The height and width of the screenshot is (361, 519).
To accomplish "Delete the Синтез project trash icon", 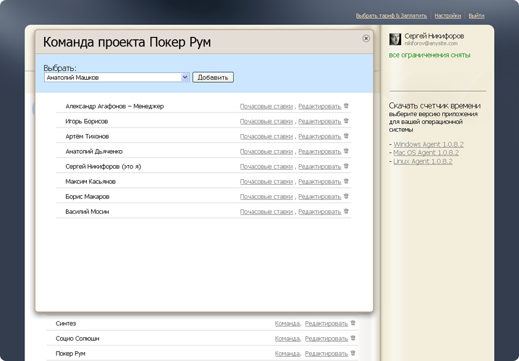I will (x=353, y=323).
